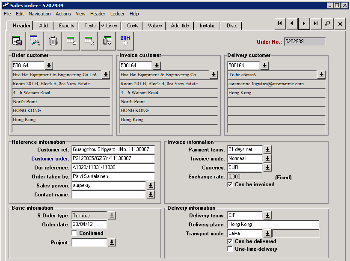Click the Customer order blue label link
Viewport: 350px width, 261px height.
[50, 159]
